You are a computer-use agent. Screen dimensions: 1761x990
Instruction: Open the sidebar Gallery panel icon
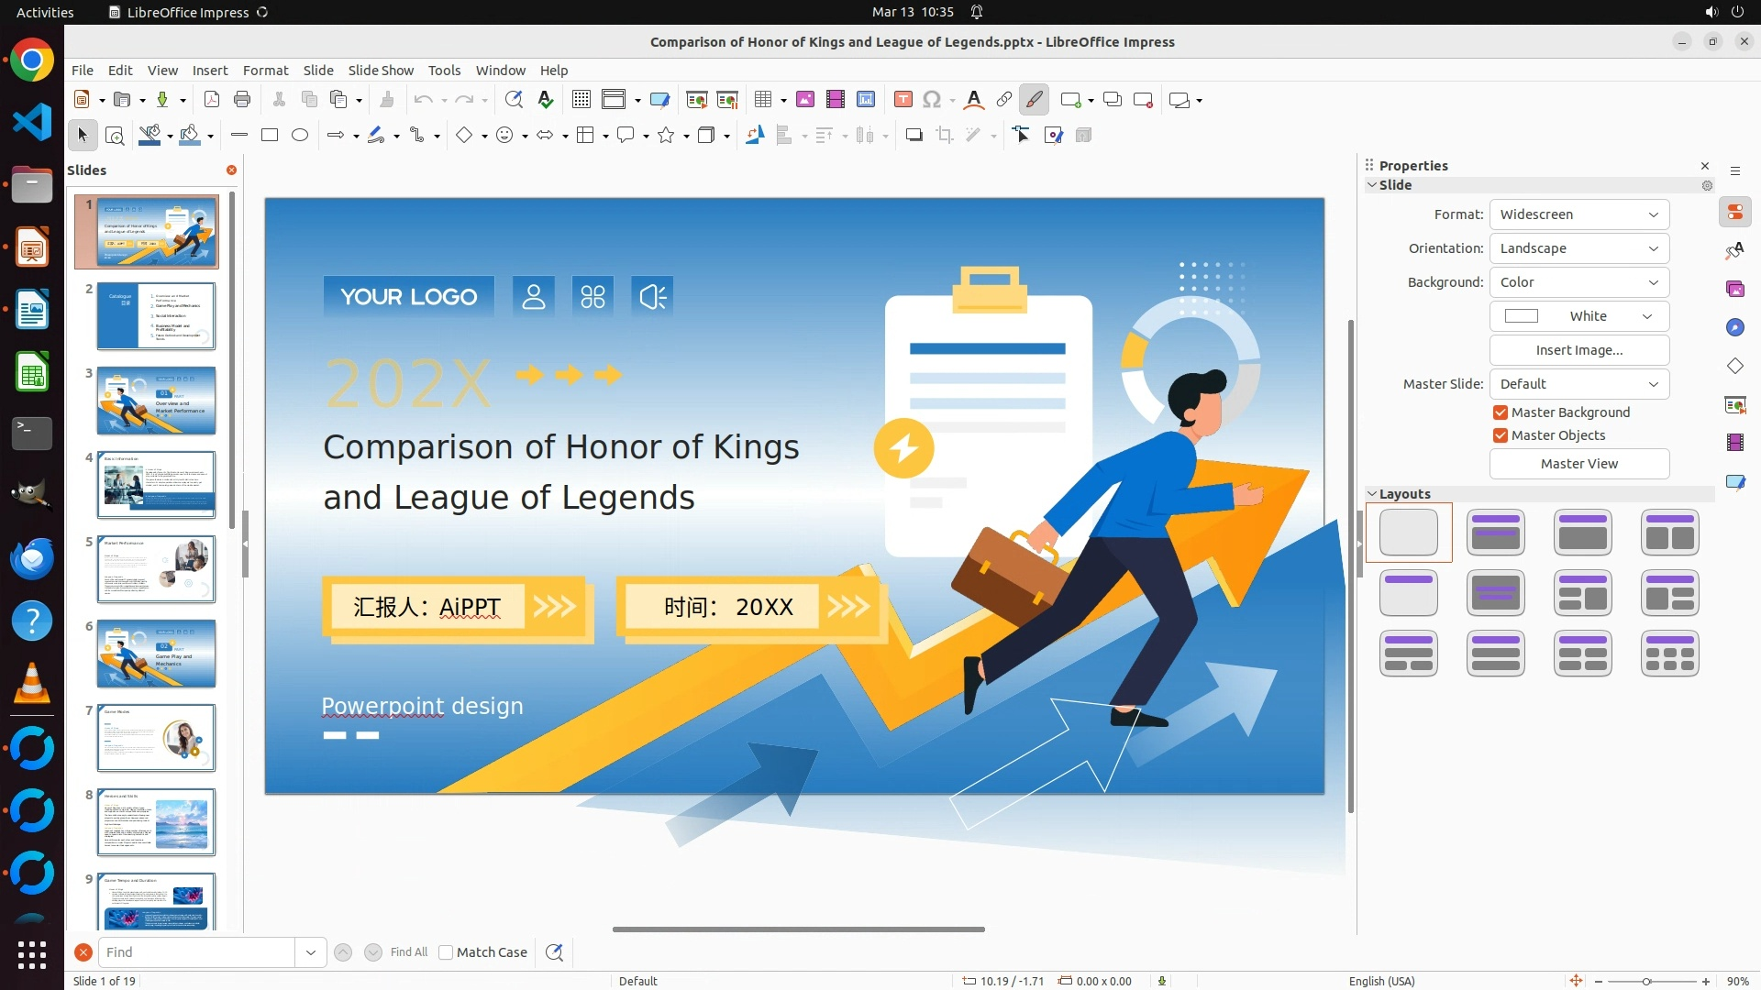point(1734,289)
